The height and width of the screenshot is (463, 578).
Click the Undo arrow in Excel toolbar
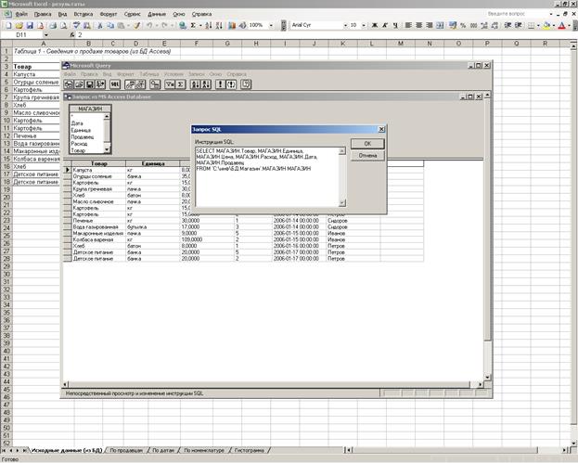click(x=149, y=25)
